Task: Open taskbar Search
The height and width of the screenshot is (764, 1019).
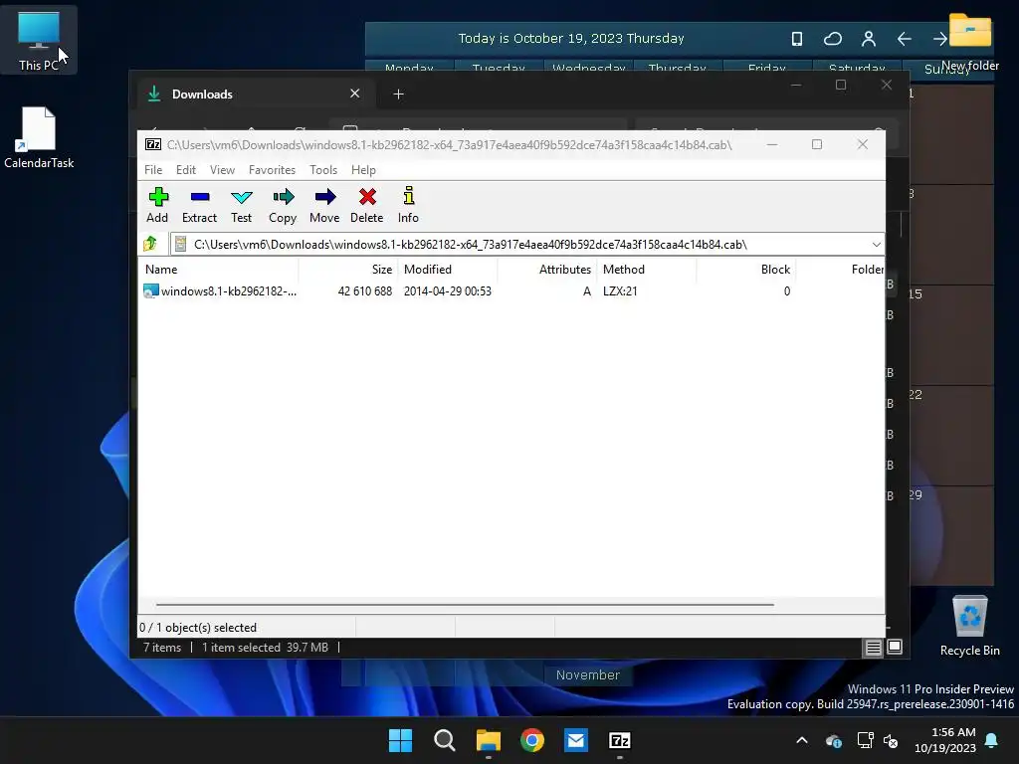Action: coord(445,740)
